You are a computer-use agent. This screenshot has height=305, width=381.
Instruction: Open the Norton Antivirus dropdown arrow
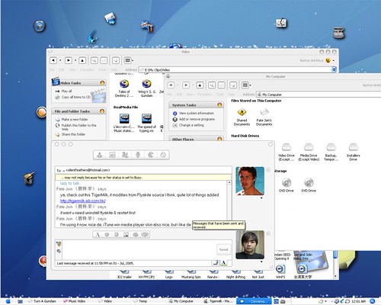click(334, 60)
